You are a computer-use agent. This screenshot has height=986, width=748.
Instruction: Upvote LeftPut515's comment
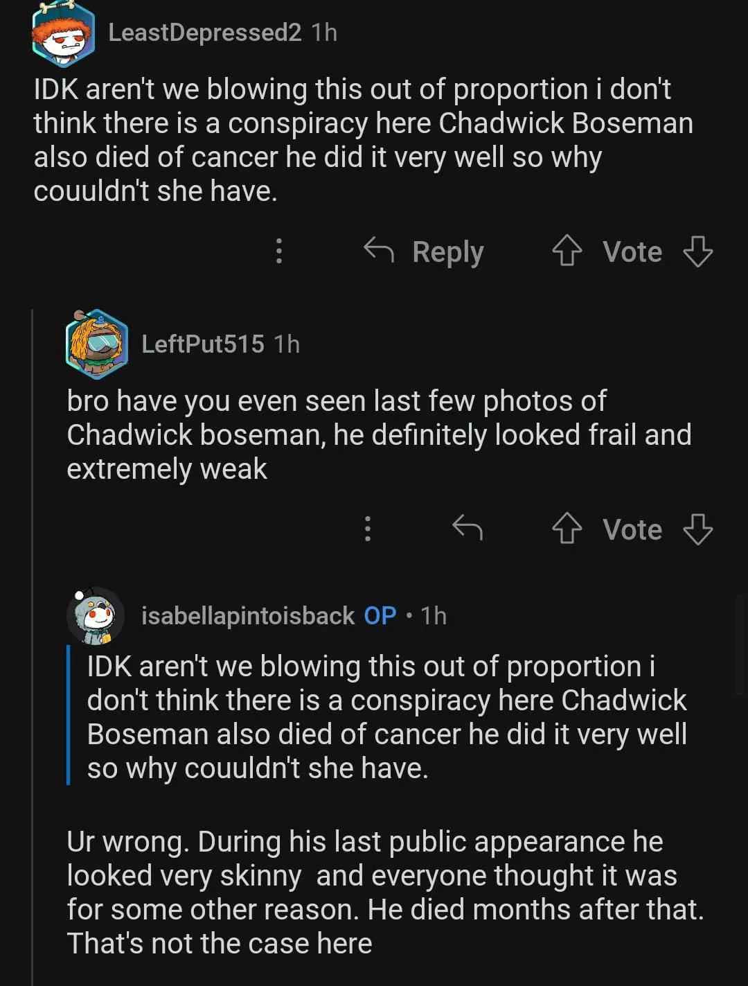[x=567, y=529]
